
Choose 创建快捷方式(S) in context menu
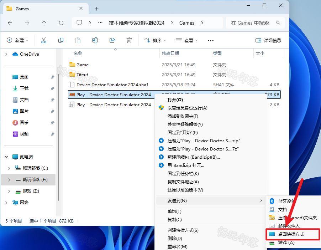(211, 230)
